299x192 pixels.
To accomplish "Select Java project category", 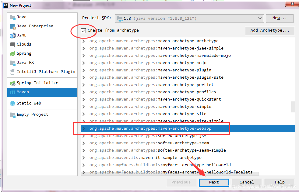I will (42, 17).
